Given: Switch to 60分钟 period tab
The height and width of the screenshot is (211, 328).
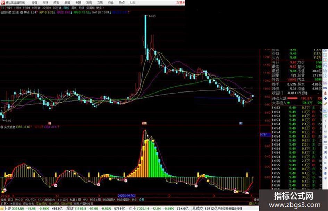Looking at the screenshot, I should point(57,8).
